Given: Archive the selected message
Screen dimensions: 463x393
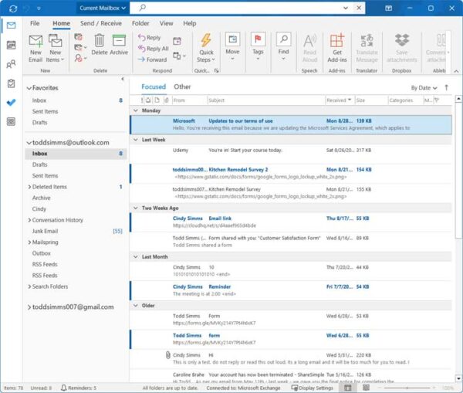Looking at the screenshot, I should pyautogui.click(x=119, y=45).
